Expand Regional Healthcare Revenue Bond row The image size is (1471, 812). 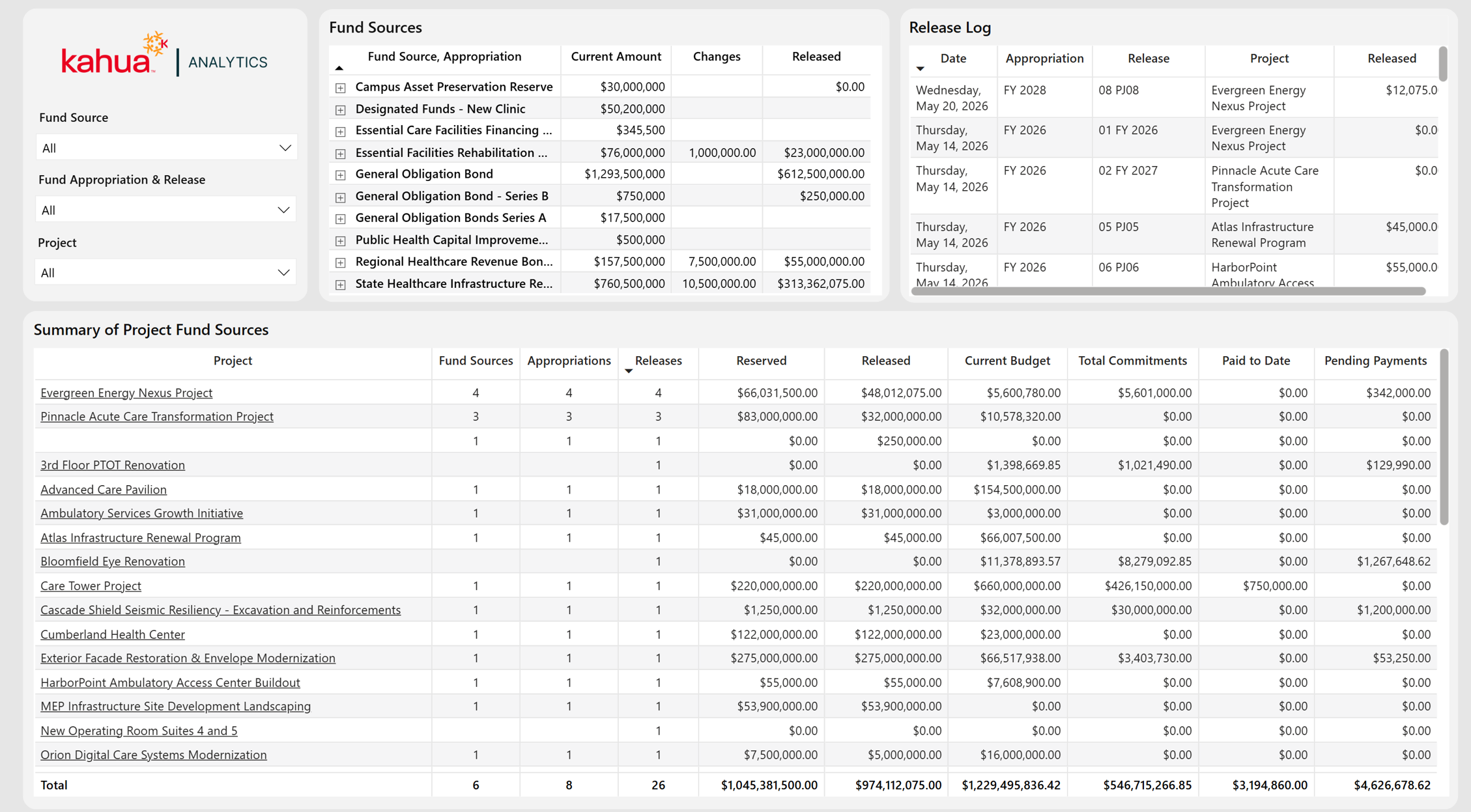340,262
